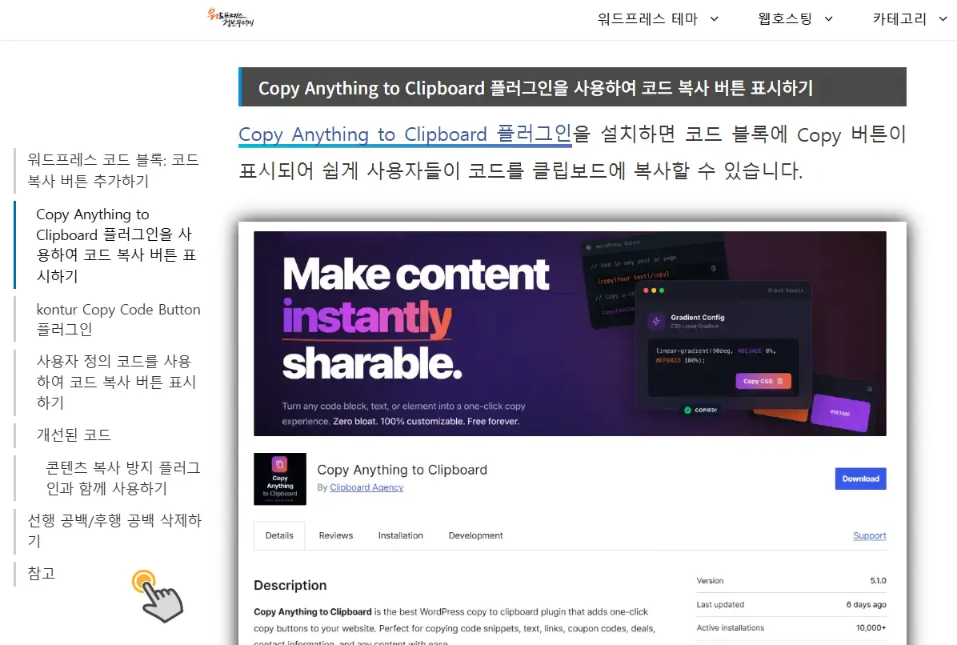This screenshot has width=957, height=645.
Task: Go to 콘텐츠 복사 방지 플러그인 section
Action: (x=122, y=478)
